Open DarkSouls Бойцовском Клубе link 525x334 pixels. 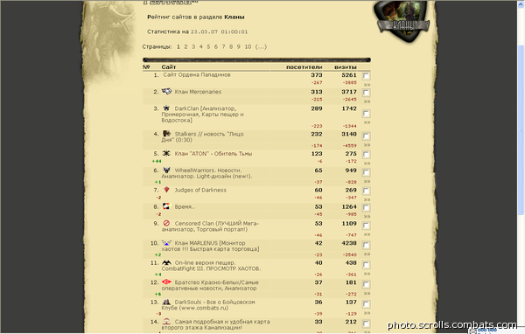click(208, 305)
